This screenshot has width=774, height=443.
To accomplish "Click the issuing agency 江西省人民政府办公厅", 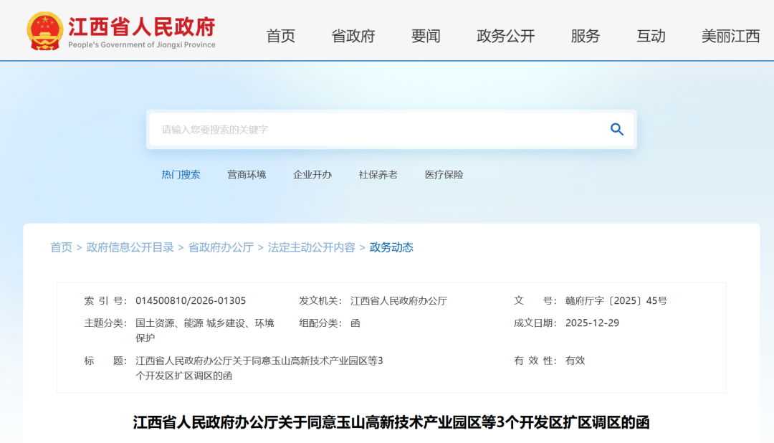I will (x=399, y=301).
